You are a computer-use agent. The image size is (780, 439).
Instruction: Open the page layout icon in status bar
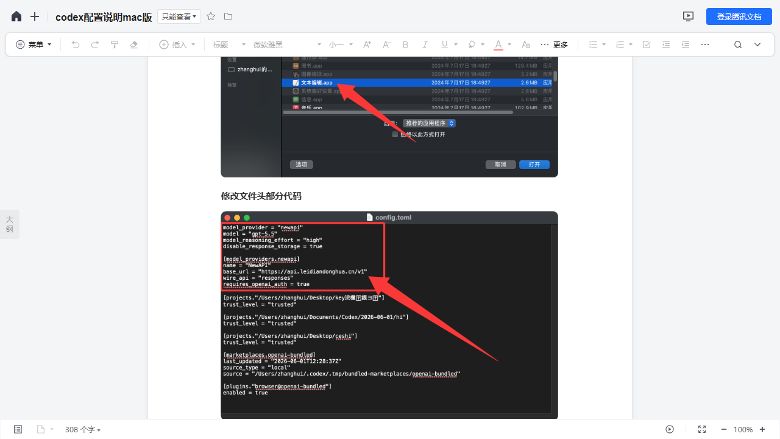click(41, 429)
